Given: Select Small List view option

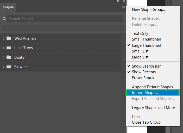Looking at the screenshot, I should pos(153,51).
